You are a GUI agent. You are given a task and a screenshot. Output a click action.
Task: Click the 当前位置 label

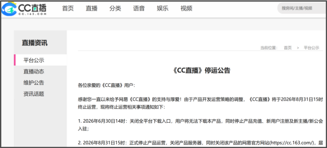pyautogui.click(x=269, y=48)
